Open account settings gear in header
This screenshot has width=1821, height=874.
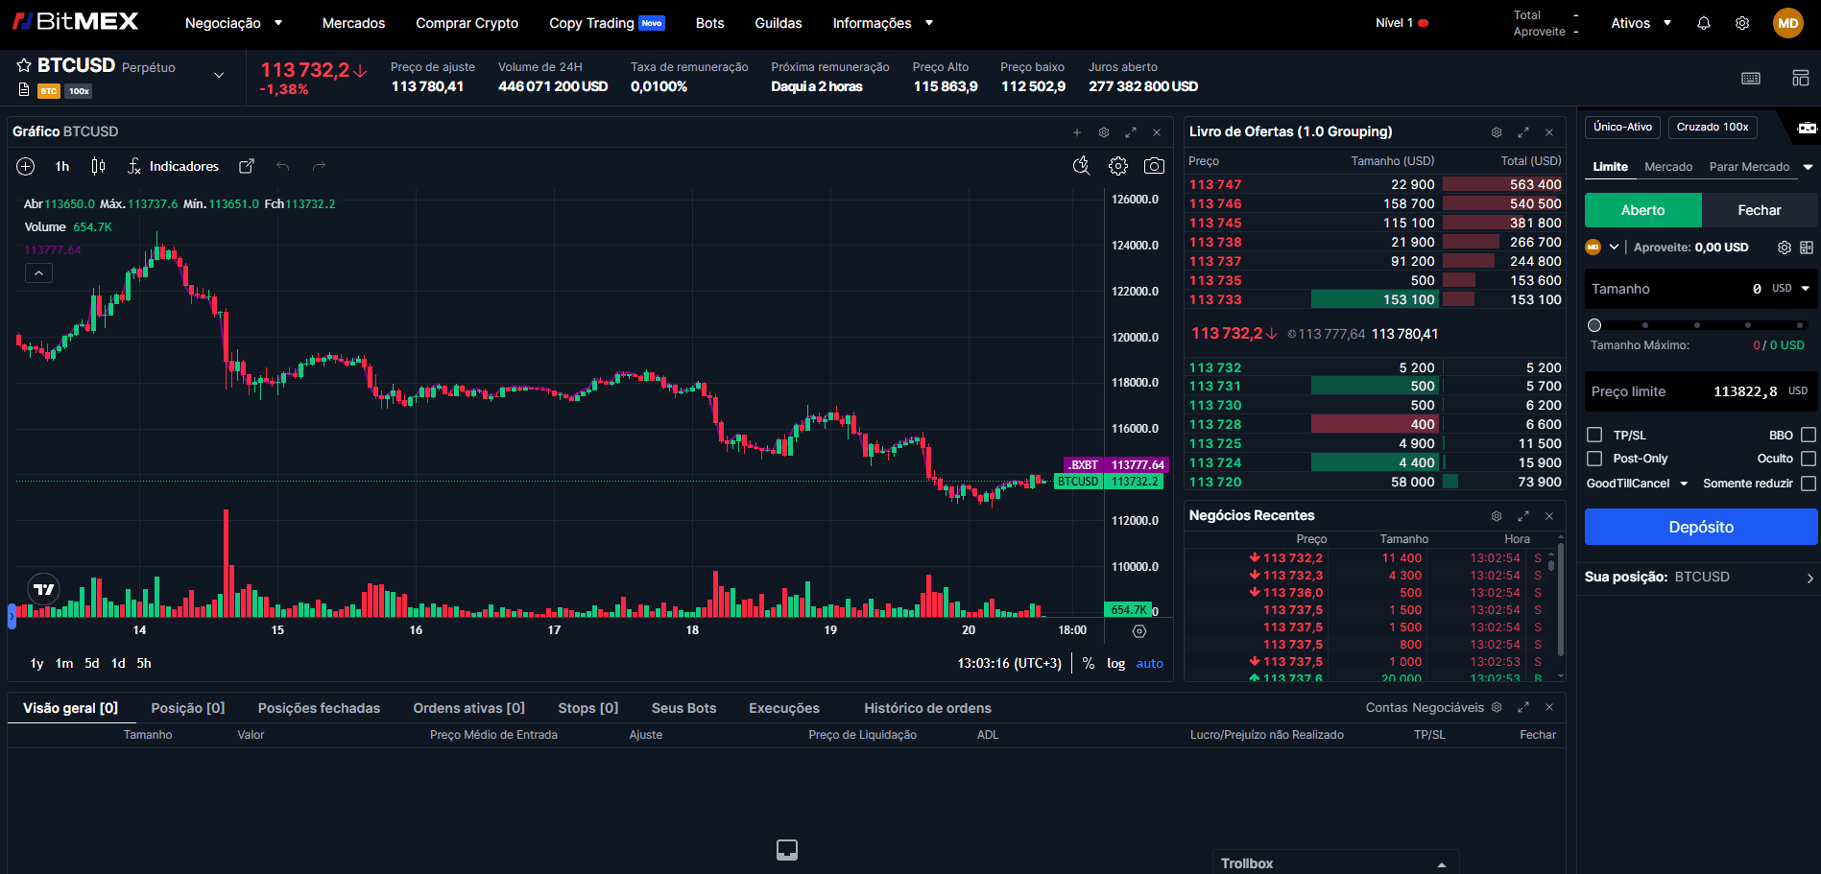point(1742,23)
